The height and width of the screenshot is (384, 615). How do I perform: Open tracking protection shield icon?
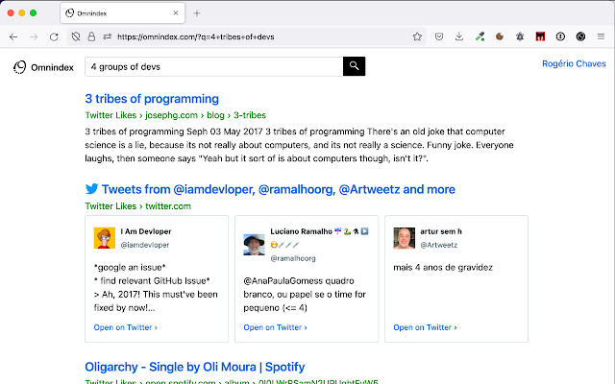tap(76, 36)
